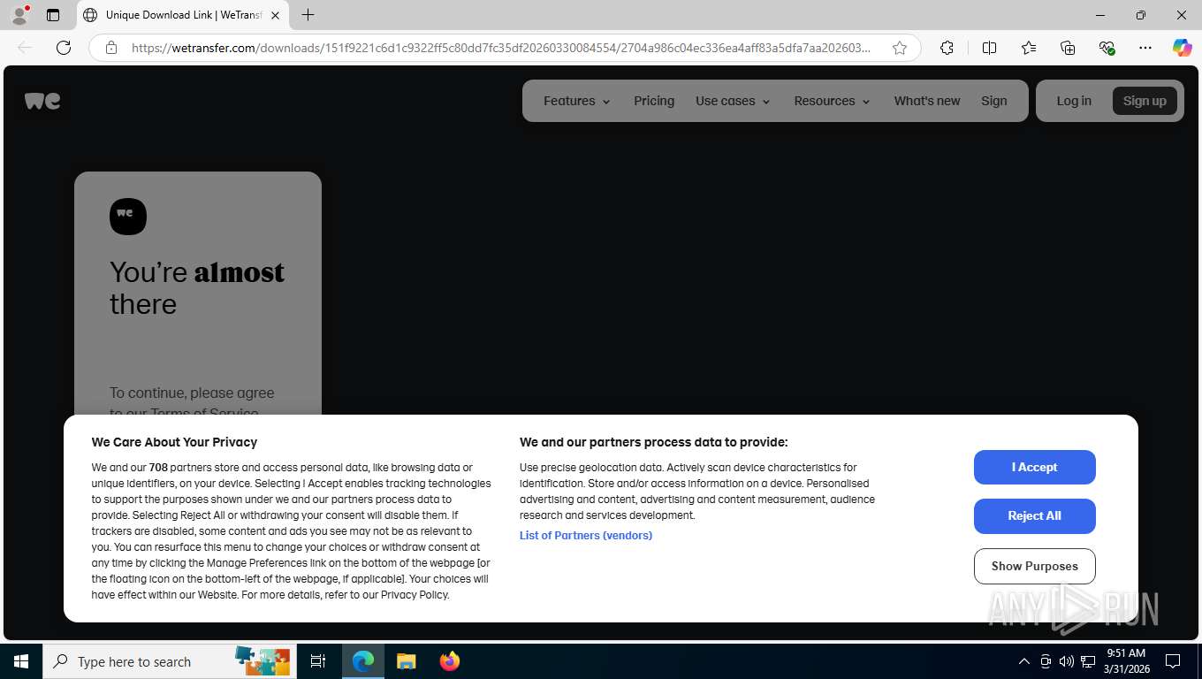Open the volume speaker tray icon
This screenshot has height=679, width=1202.
click(x=1066, y=661)
